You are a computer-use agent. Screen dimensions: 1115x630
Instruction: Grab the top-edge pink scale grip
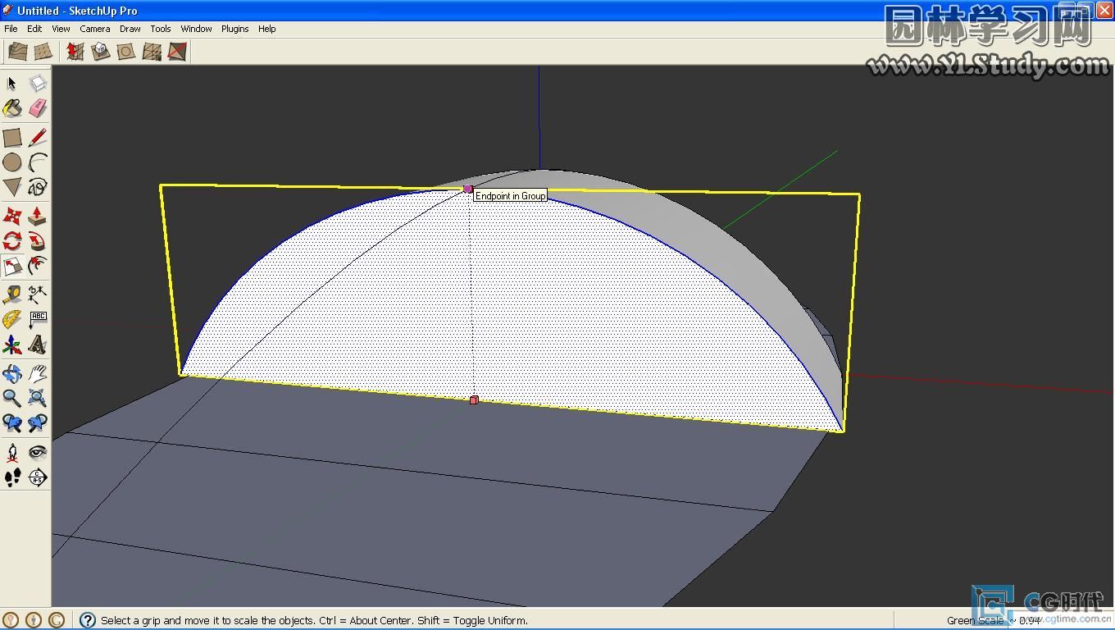tap(468, 189)
